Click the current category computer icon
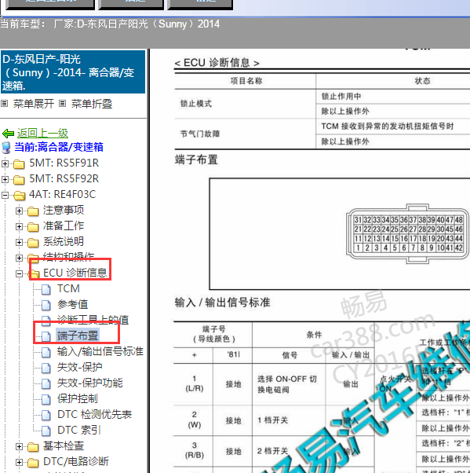This screenshot has height=473, width=470. point(6,148)
